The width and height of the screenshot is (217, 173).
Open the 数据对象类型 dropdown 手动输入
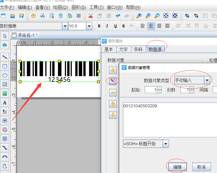pos(192,80)
